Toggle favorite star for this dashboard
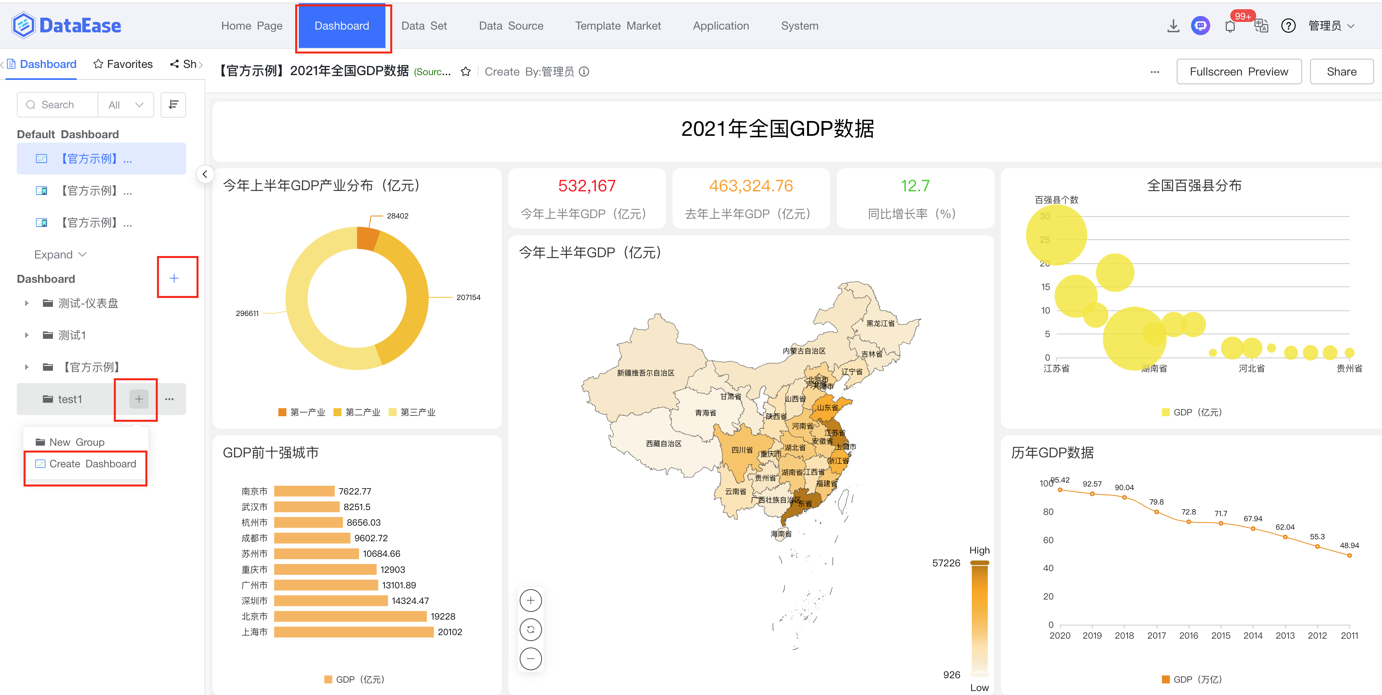 (x=466, y=71)
